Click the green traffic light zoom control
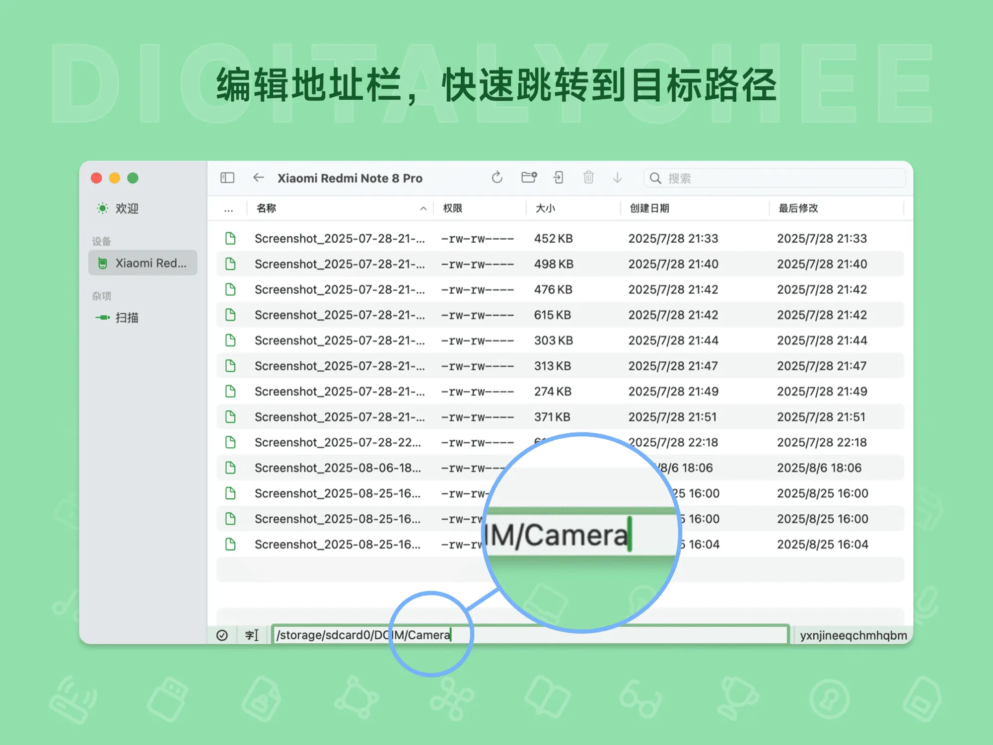The width and height of the screenshot is (993, 745). 133,178
